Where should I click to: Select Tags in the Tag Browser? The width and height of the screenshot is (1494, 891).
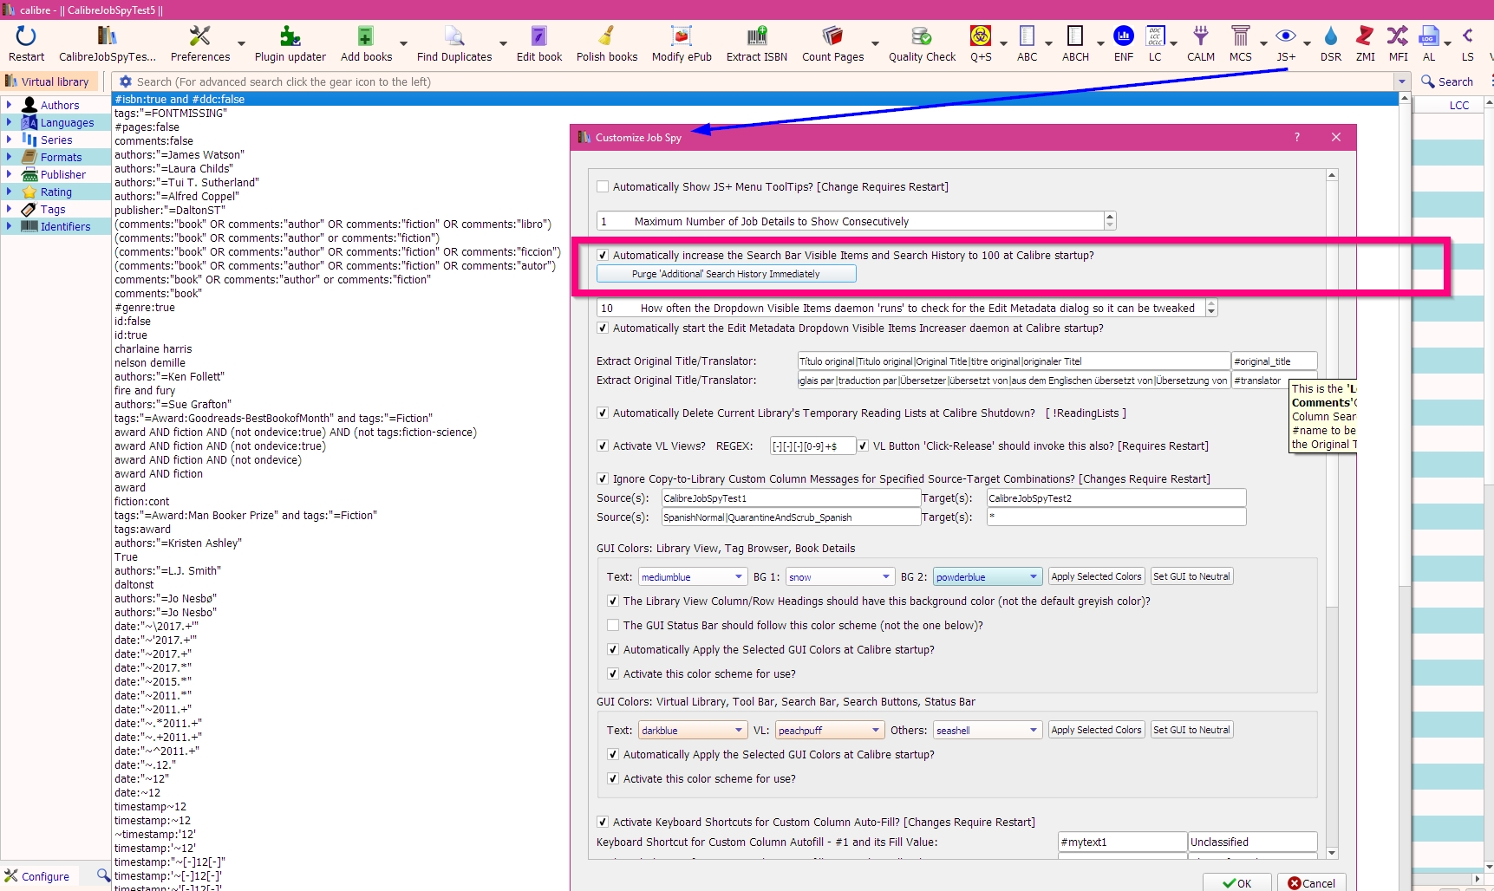(x=53, y=209)
